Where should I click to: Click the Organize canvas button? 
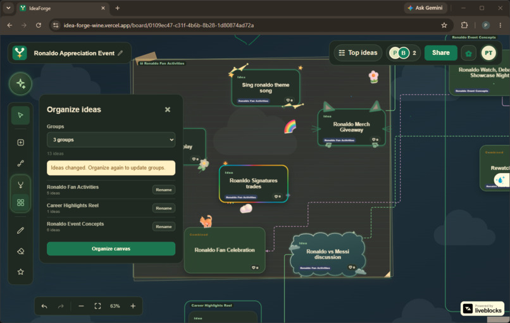point(111,248)
